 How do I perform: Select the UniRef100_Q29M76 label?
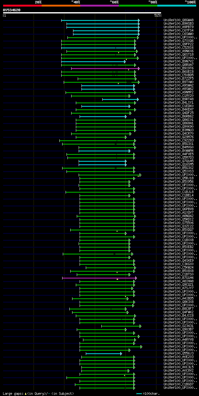(179, 137)
